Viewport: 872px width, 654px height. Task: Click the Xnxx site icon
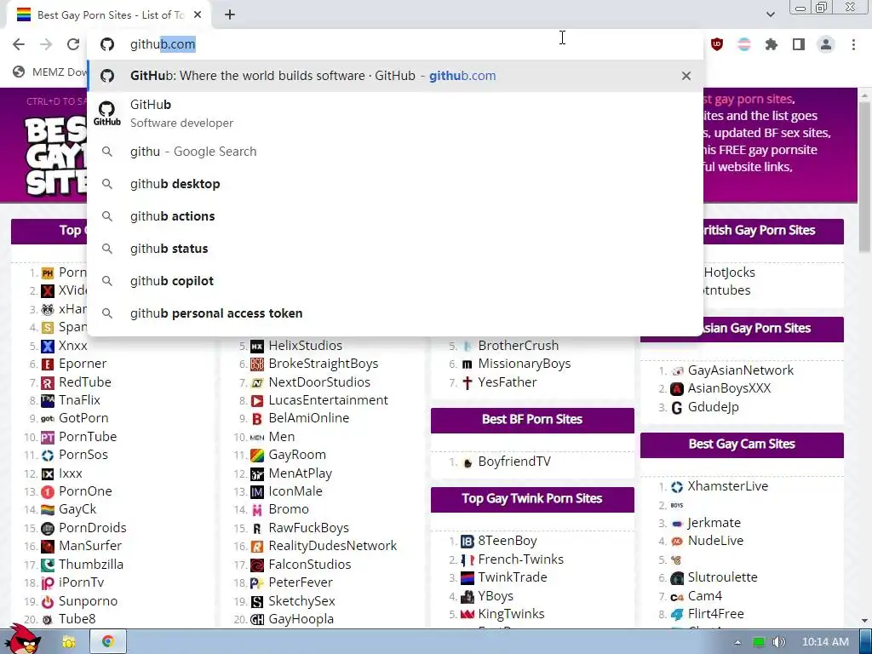(x=48, y=346)
